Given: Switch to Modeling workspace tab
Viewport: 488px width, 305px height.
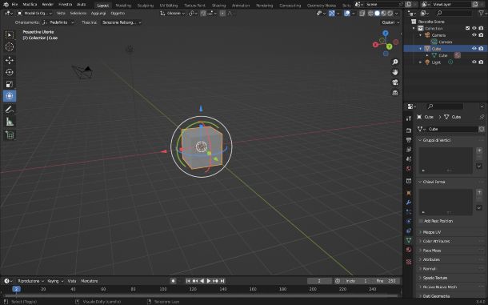Looking at the screenshot, I should coord(123,6).
